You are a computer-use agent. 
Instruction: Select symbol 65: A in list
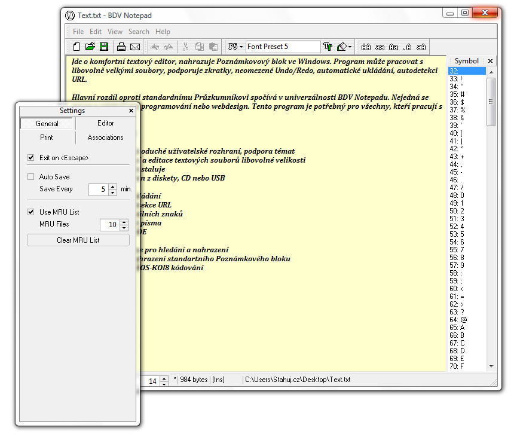click(x=467, y=328)
